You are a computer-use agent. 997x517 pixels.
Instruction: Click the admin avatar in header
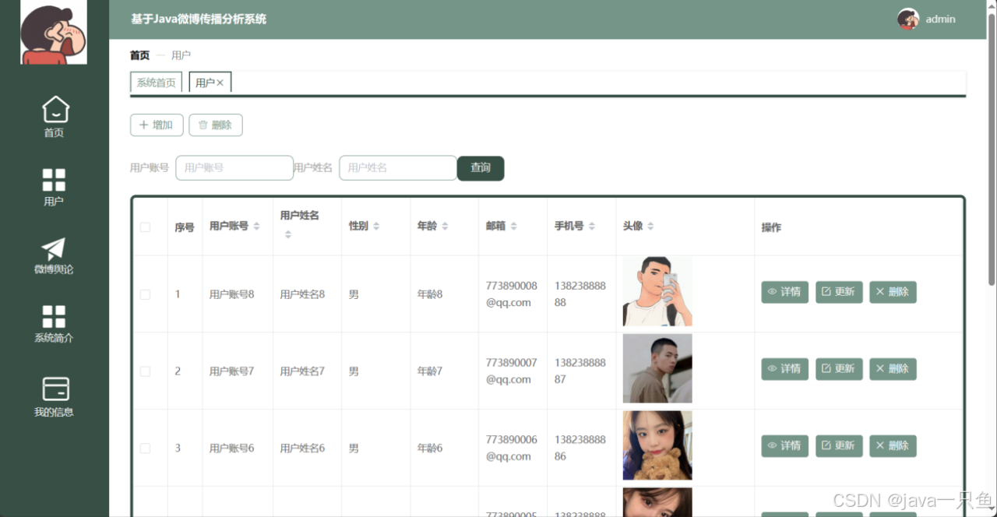[x=908, y=19]
